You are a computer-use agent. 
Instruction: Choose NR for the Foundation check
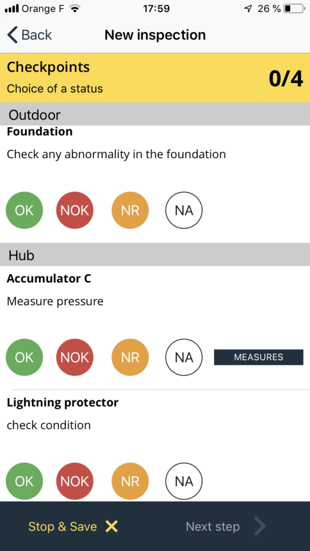(x=130, y=210)
